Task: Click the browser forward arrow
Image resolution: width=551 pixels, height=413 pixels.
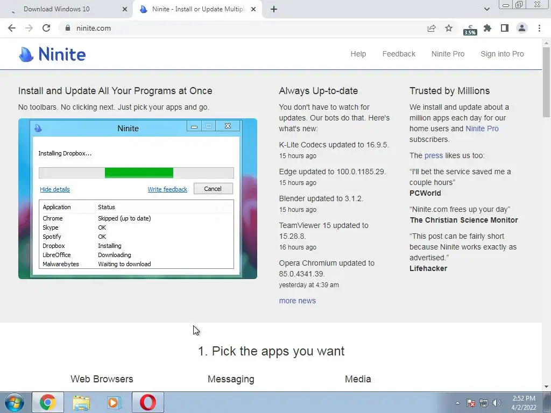Action: coord(29,28)
